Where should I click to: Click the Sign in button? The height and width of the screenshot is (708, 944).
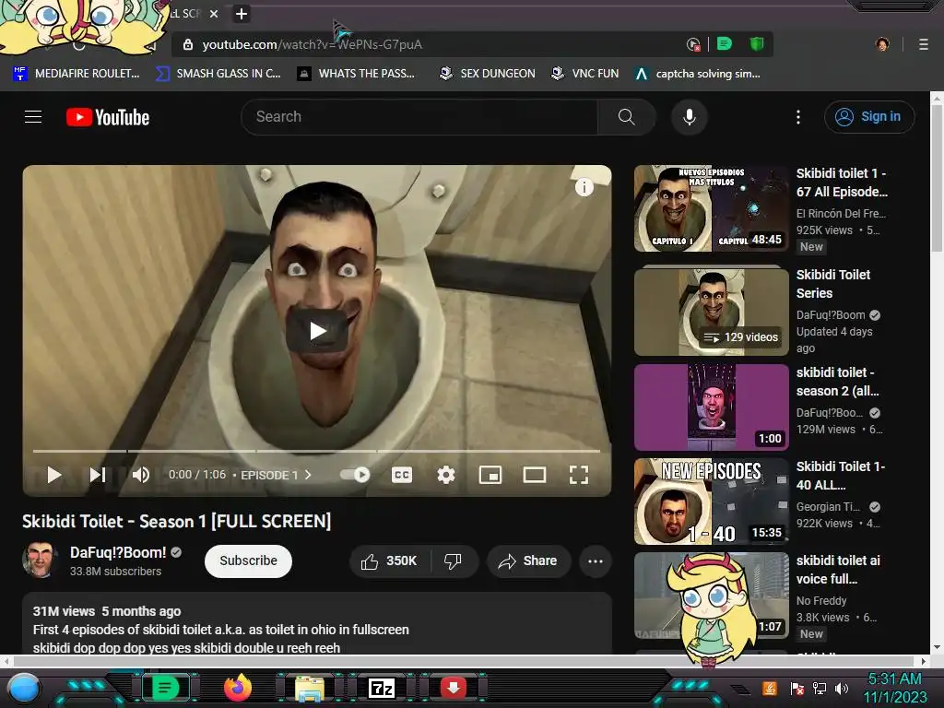tap(868, 117)
